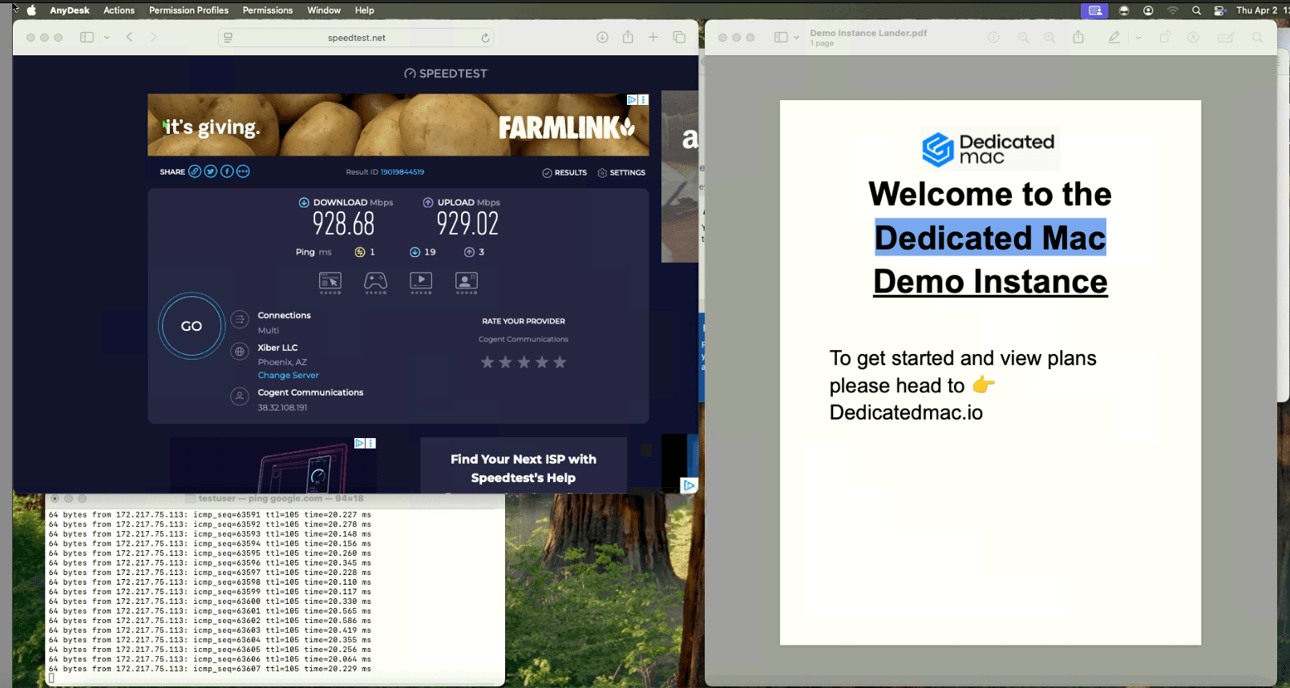Open the RESULTS page
Image resolution: width=1290 pixels, height=688 pixels.
564,172
